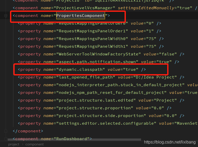Click the closing </component> tag
198x147 pixels.
click(28, 131)
